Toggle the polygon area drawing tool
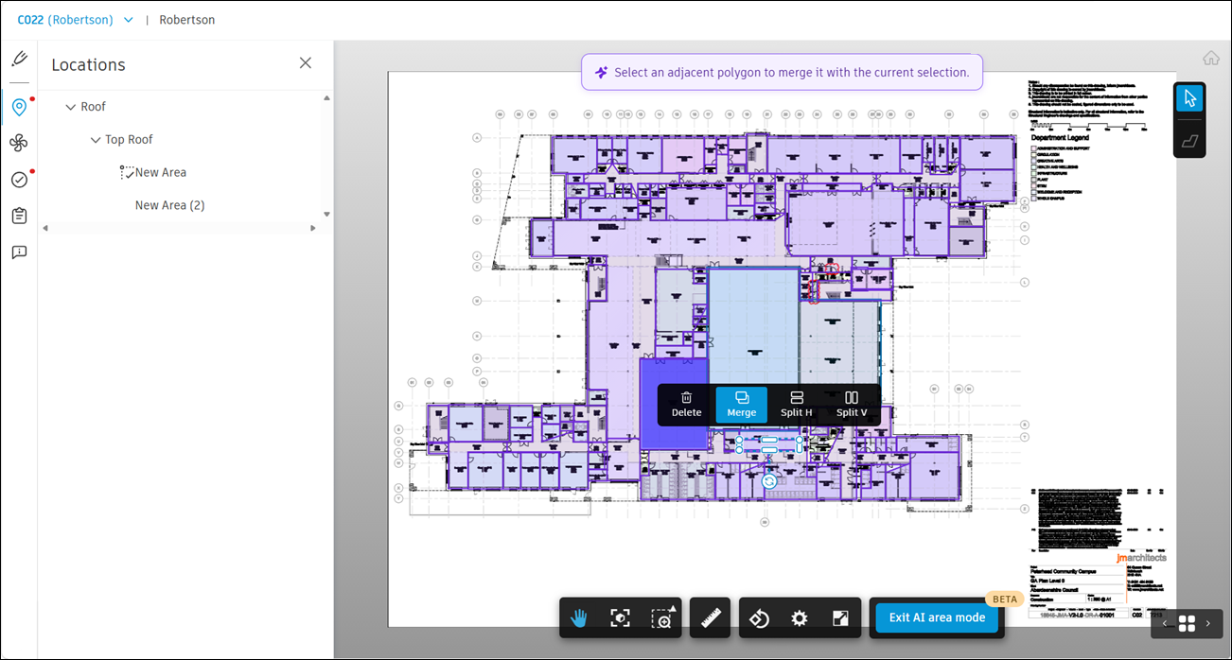The height and width of the screenshot is (660, 1232). coord(1189,141)
